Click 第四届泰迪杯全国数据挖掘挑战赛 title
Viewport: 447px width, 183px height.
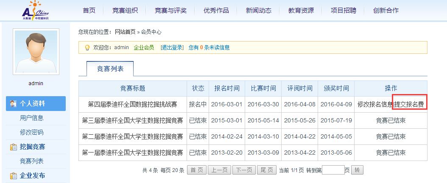tap(133, 105)
